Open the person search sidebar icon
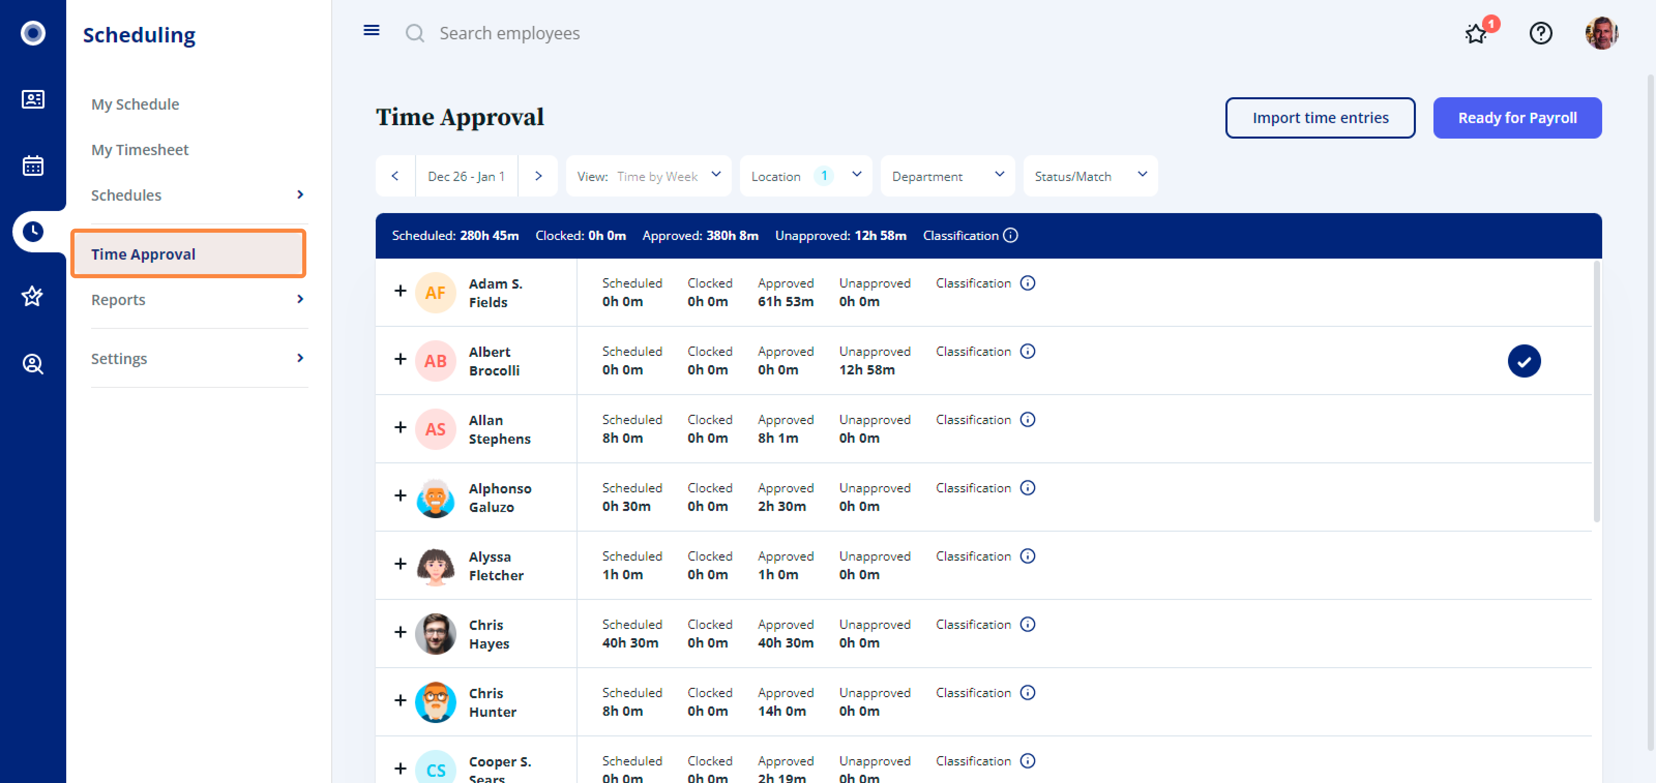The width and height of the screenshot is (1656, 783). 33,364
